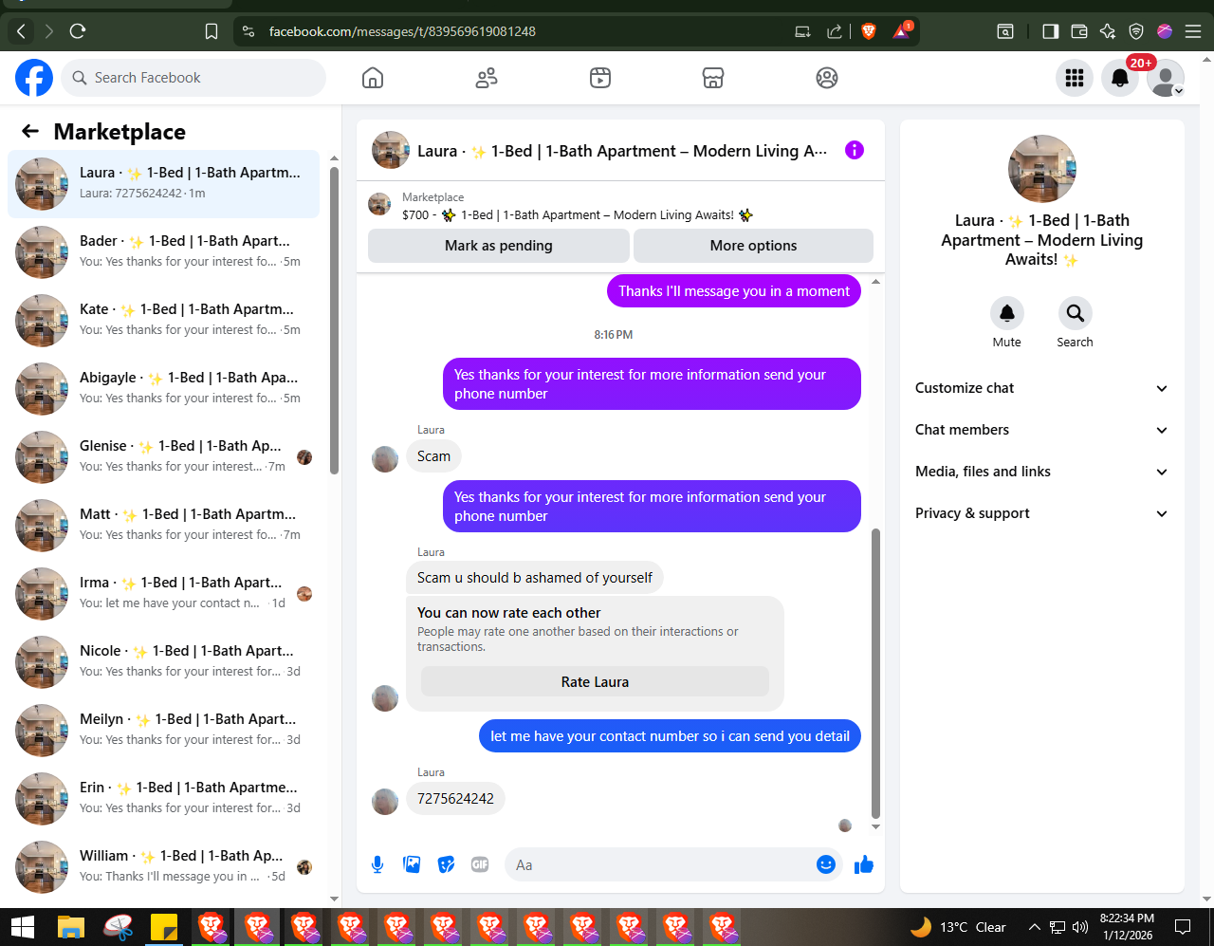The width and height of the screenshot is (1214, 946).
Task: Open the account profile menu
Action: (x=1166, y=78)
